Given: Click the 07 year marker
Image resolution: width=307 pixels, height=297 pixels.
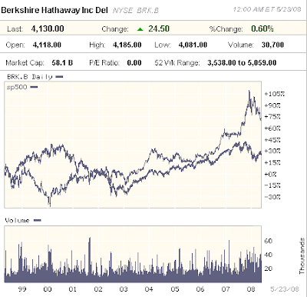Looking at the screenshot, I should tap(226, 289).
